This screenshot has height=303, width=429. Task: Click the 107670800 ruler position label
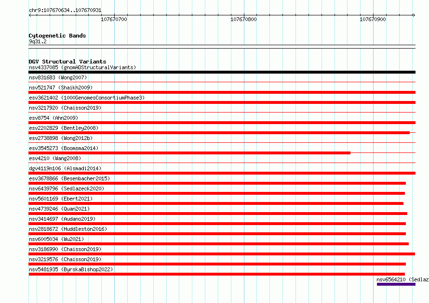pos(243,19)
